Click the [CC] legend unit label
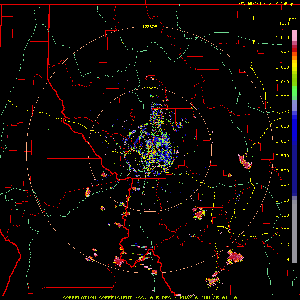 (284, 23)
